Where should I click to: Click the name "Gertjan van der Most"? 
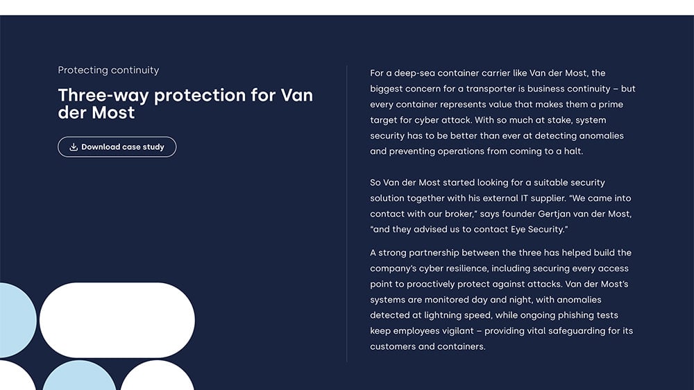click(584, 214)
